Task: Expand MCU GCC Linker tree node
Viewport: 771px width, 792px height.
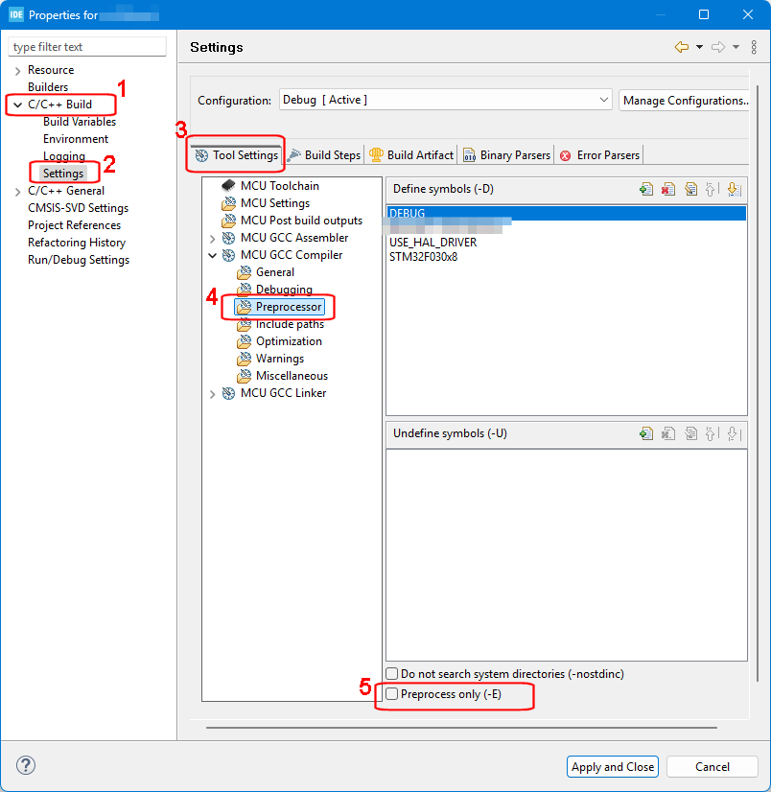Action: pos(212,393)
